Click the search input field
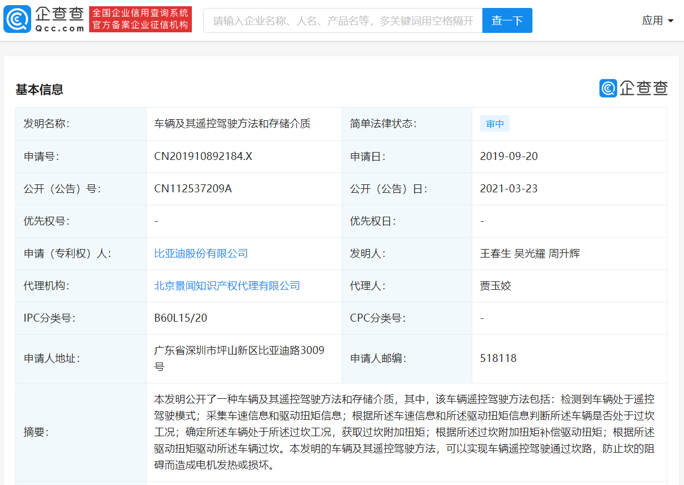Viewport: 684px width, 485px height. [341, 20]
